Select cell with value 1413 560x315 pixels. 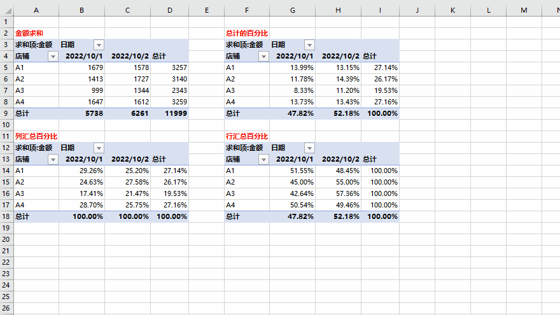(82, 79)
